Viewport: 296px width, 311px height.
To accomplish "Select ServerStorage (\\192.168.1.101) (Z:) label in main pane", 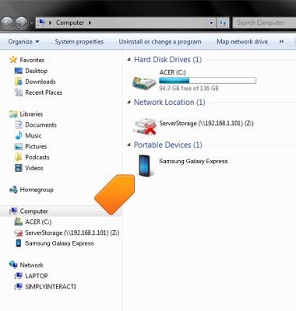I will coord(206,123).
